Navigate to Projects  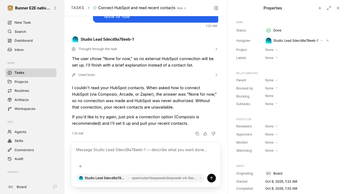31,82
